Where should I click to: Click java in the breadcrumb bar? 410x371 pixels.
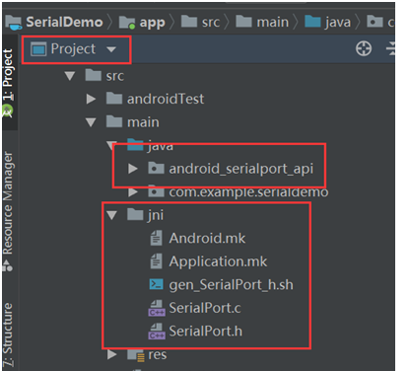pos(338,23)
